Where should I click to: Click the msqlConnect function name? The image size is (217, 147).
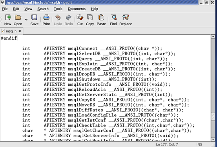coord(83,48)
